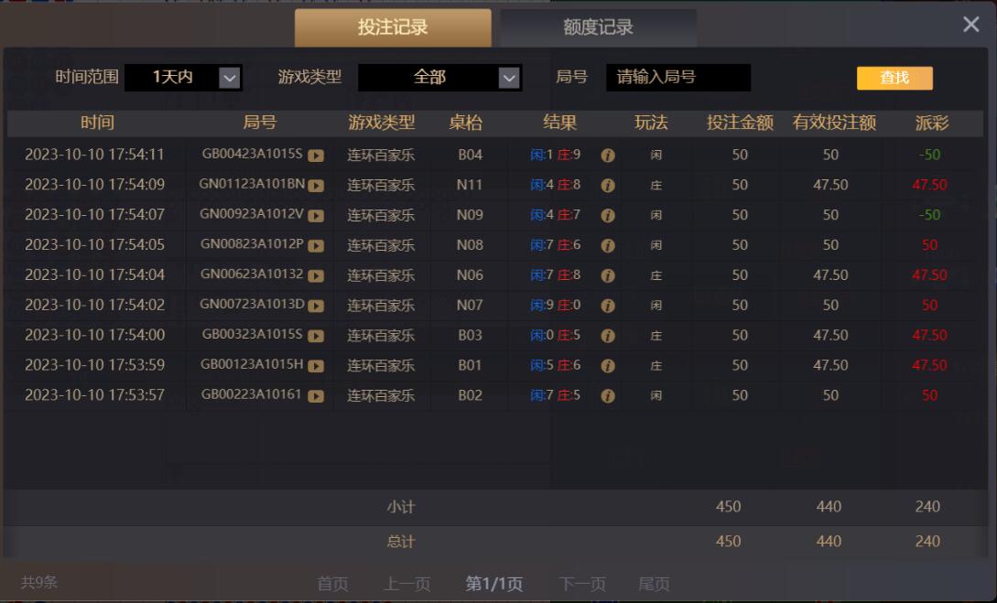
Task: Play video replay for round GB00223A10161
Action: 316,396
